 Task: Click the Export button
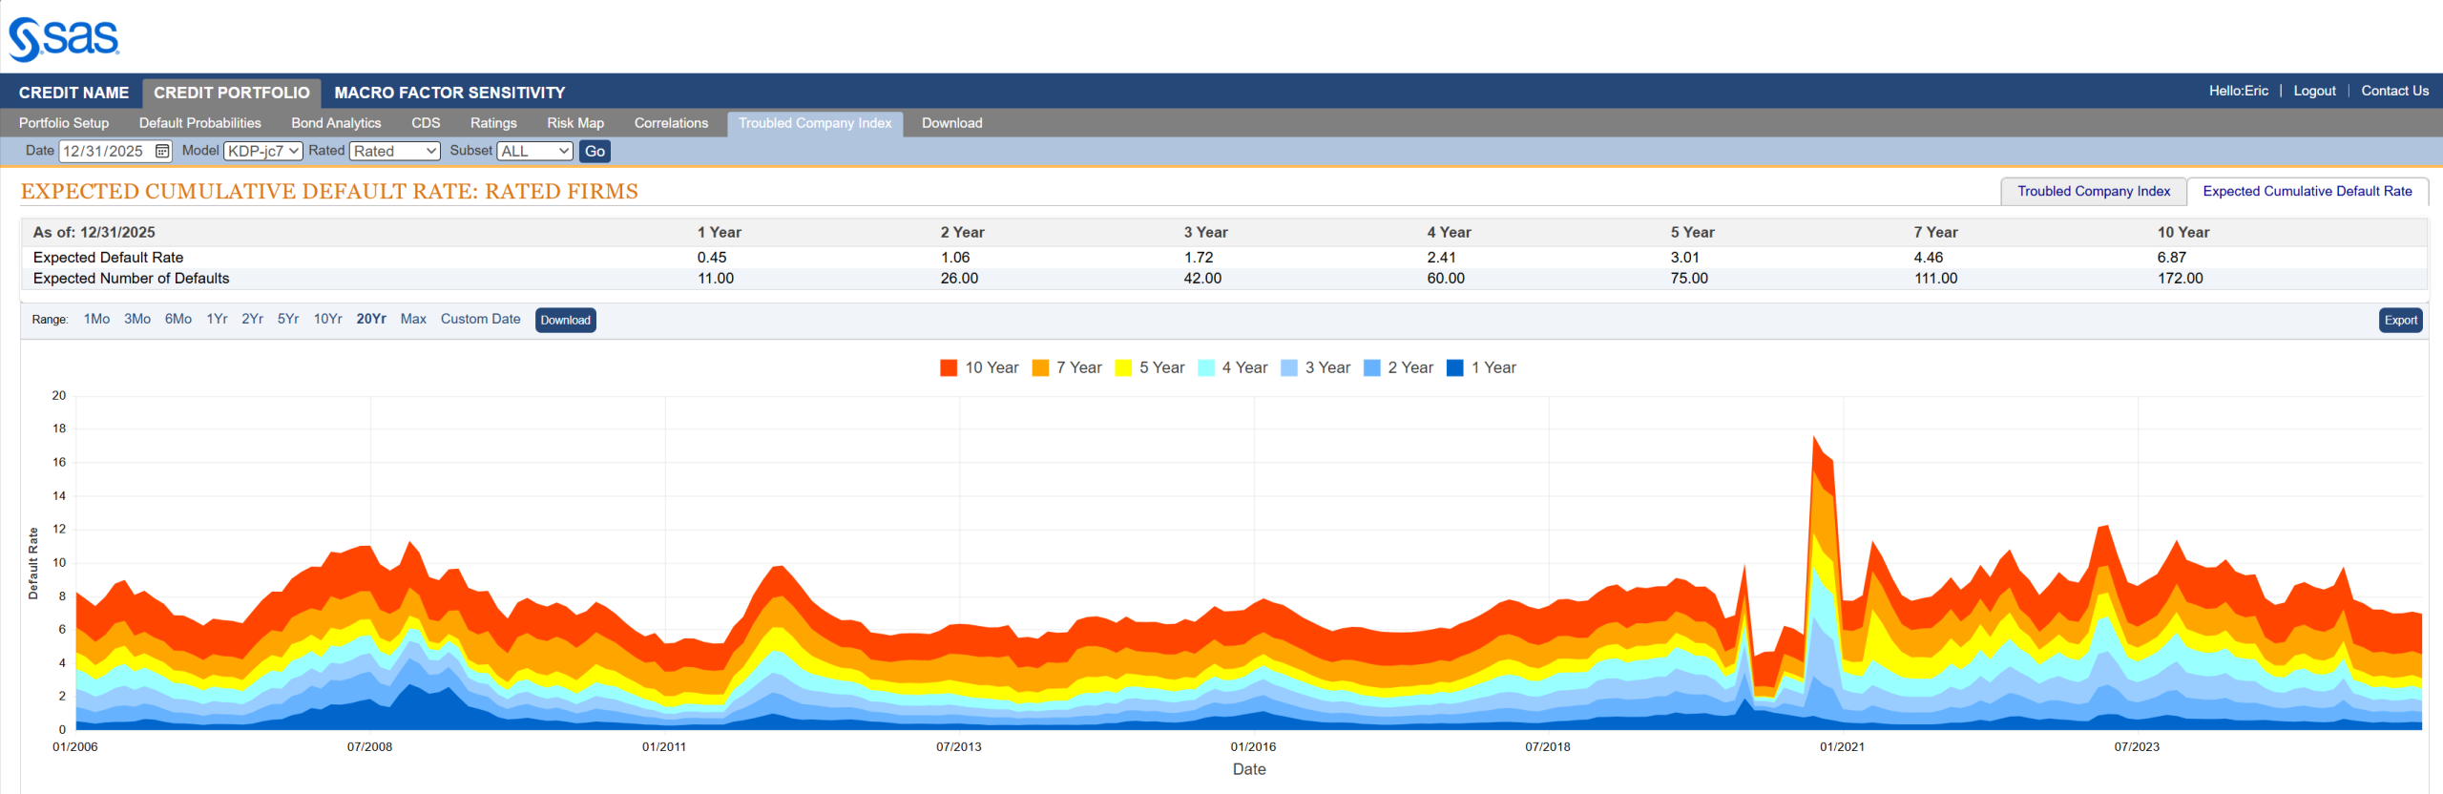pos(2400,321)
